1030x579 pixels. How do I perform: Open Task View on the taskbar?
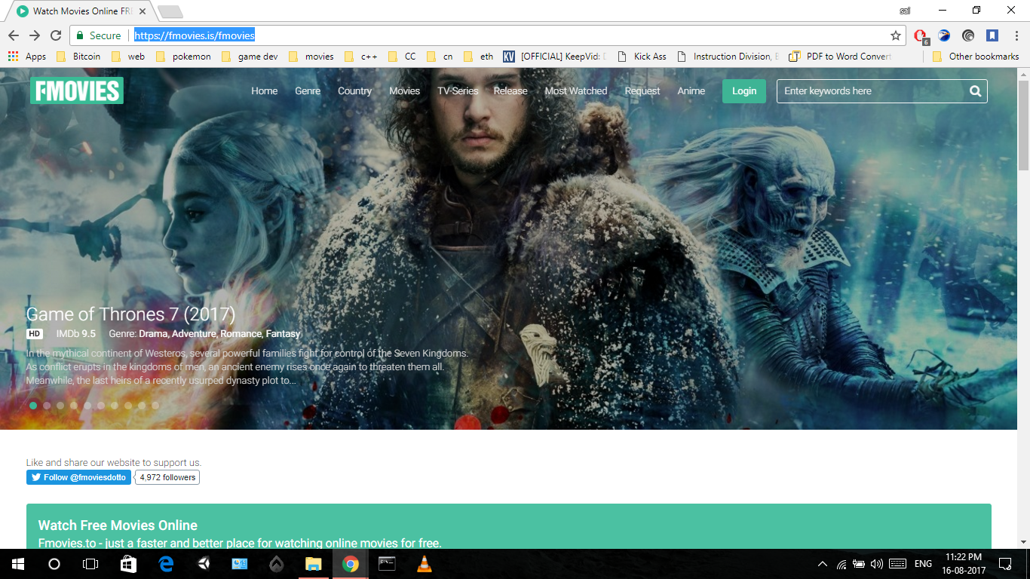coord(90,563)
